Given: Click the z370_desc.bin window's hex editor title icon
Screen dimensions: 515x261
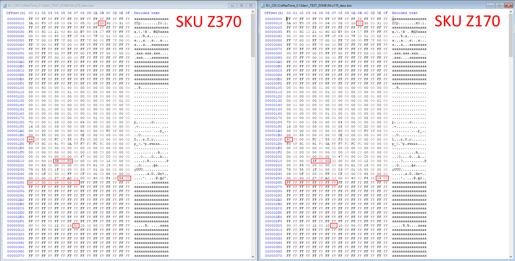Looking at the screenshot, I should coord(5,5).
